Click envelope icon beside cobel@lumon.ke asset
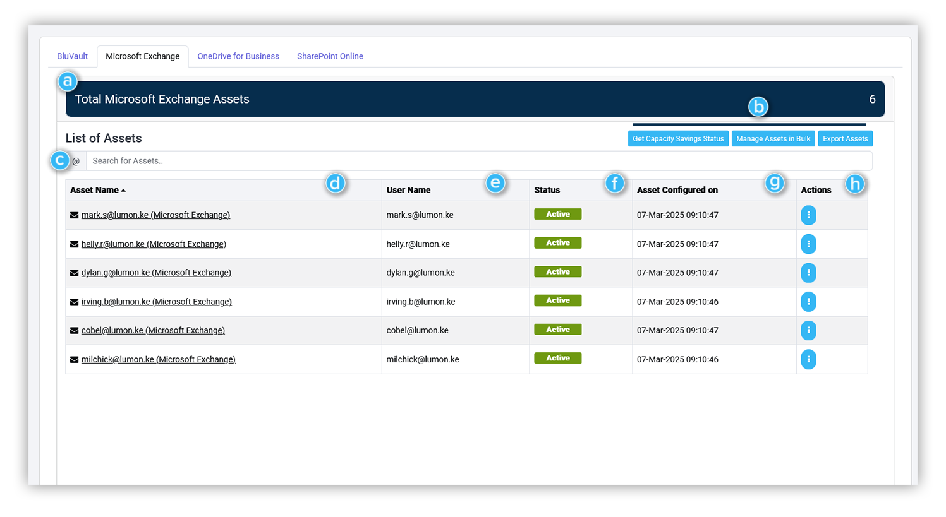 click(x=74, y=330)
